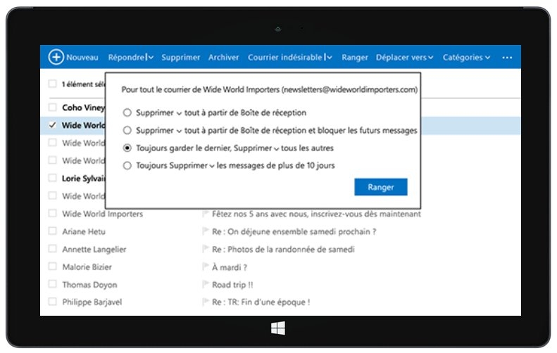Image resolution: width=557 pixels, height=353 pixels.
Task: Choose radio 'messages de plus de 10 jours'
Action: click(127, 166)
